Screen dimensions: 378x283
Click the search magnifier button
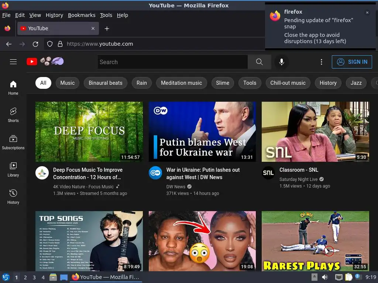tap(260, 62)
